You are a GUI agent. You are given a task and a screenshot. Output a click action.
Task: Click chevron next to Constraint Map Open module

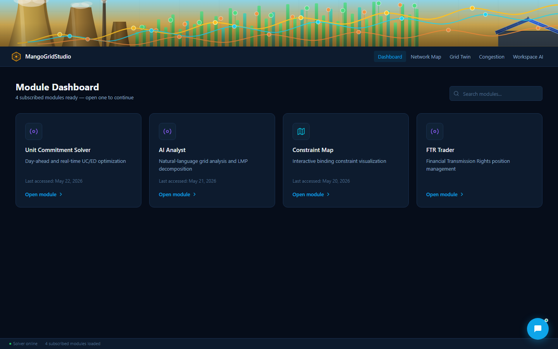tap(328, 194)
